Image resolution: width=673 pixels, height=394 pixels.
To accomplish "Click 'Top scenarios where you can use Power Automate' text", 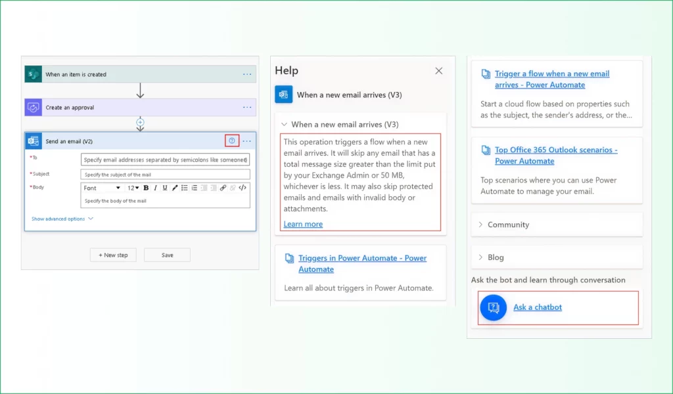I will click(549, 186).
